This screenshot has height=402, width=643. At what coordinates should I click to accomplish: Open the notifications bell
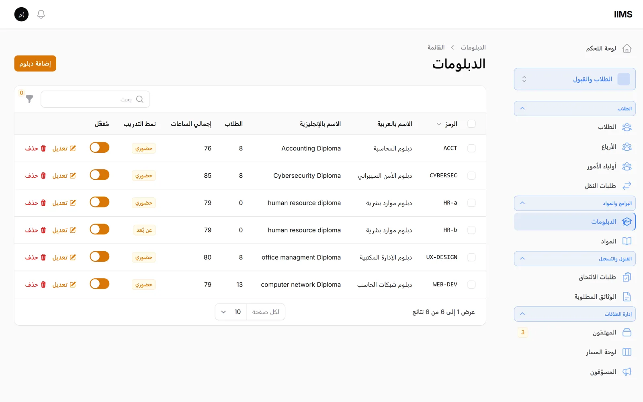[41, 14]
